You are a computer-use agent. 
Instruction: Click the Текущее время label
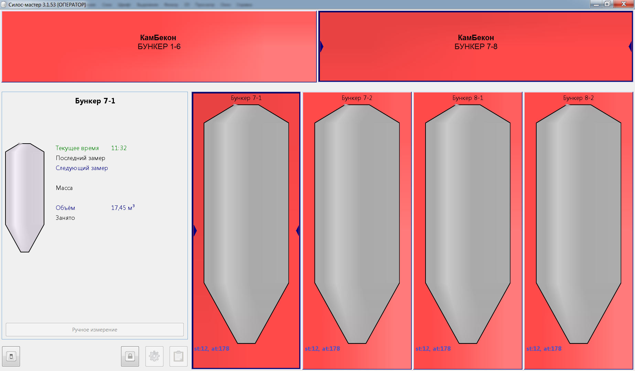pos(77,148)
